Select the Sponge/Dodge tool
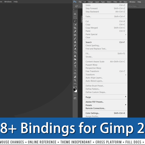 tap(75, 59)
